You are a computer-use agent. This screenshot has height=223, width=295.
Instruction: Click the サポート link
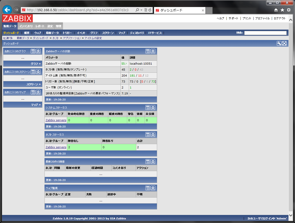coord(234,18)
